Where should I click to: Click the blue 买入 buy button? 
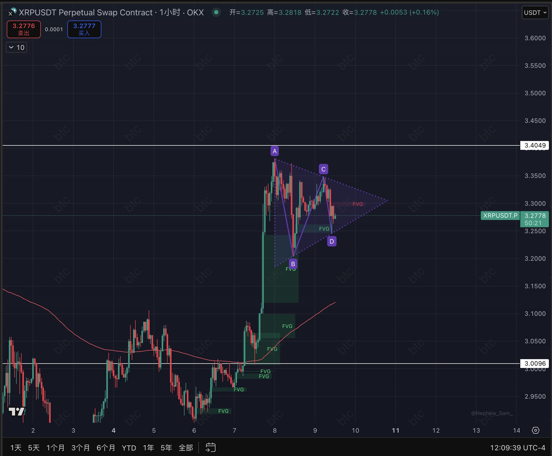84,29
